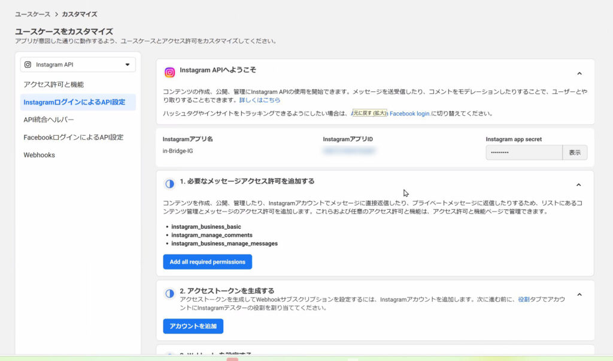The image size is (613, 361).
Task: Click the half-circle progress icon for step 1
Action: click(170, 183)
